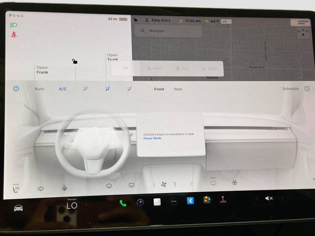Open the Phone app
Screen dimensions: 315x236
(123, 203)
